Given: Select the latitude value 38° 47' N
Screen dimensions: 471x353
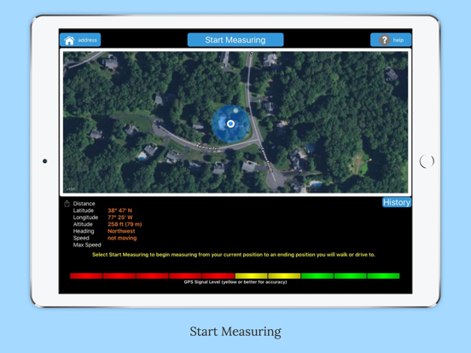Looking at the screenshot, I should [x=119, y=211].
